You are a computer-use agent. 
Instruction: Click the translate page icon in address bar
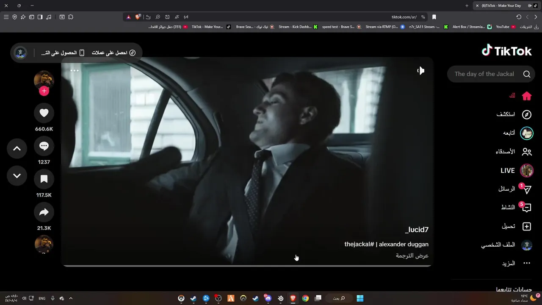coord(177,17)
